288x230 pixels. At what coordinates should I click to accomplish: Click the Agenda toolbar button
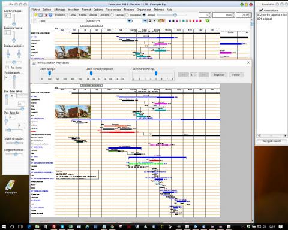point(93,15)
